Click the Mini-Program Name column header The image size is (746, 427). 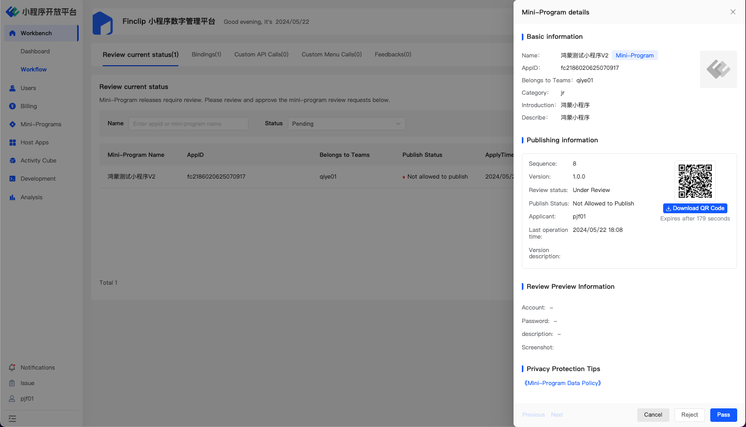(136, 155)
